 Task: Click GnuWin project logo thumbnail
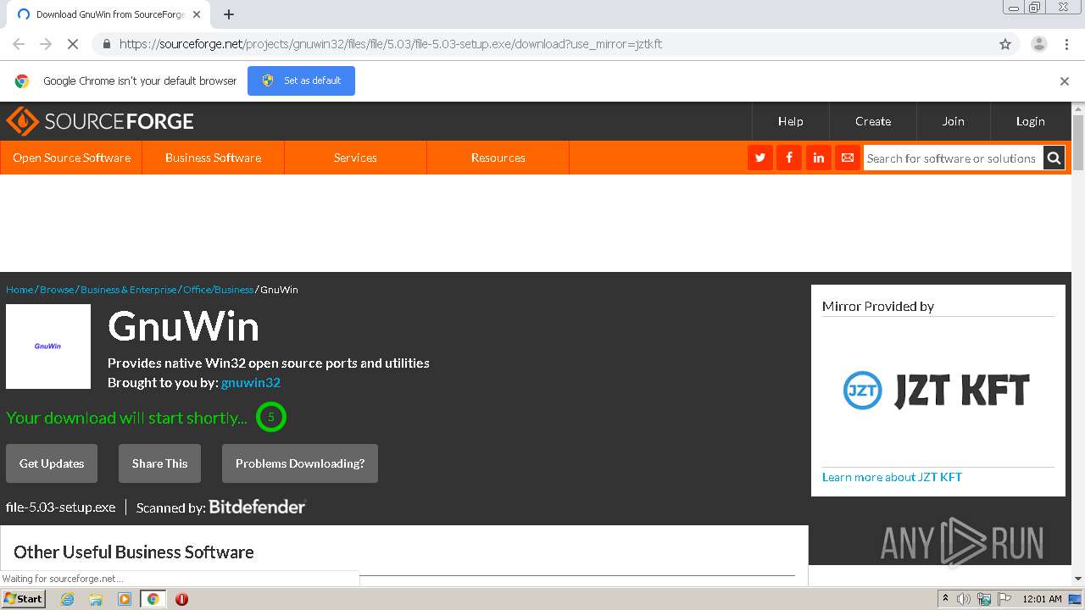(x=48, y=347)
